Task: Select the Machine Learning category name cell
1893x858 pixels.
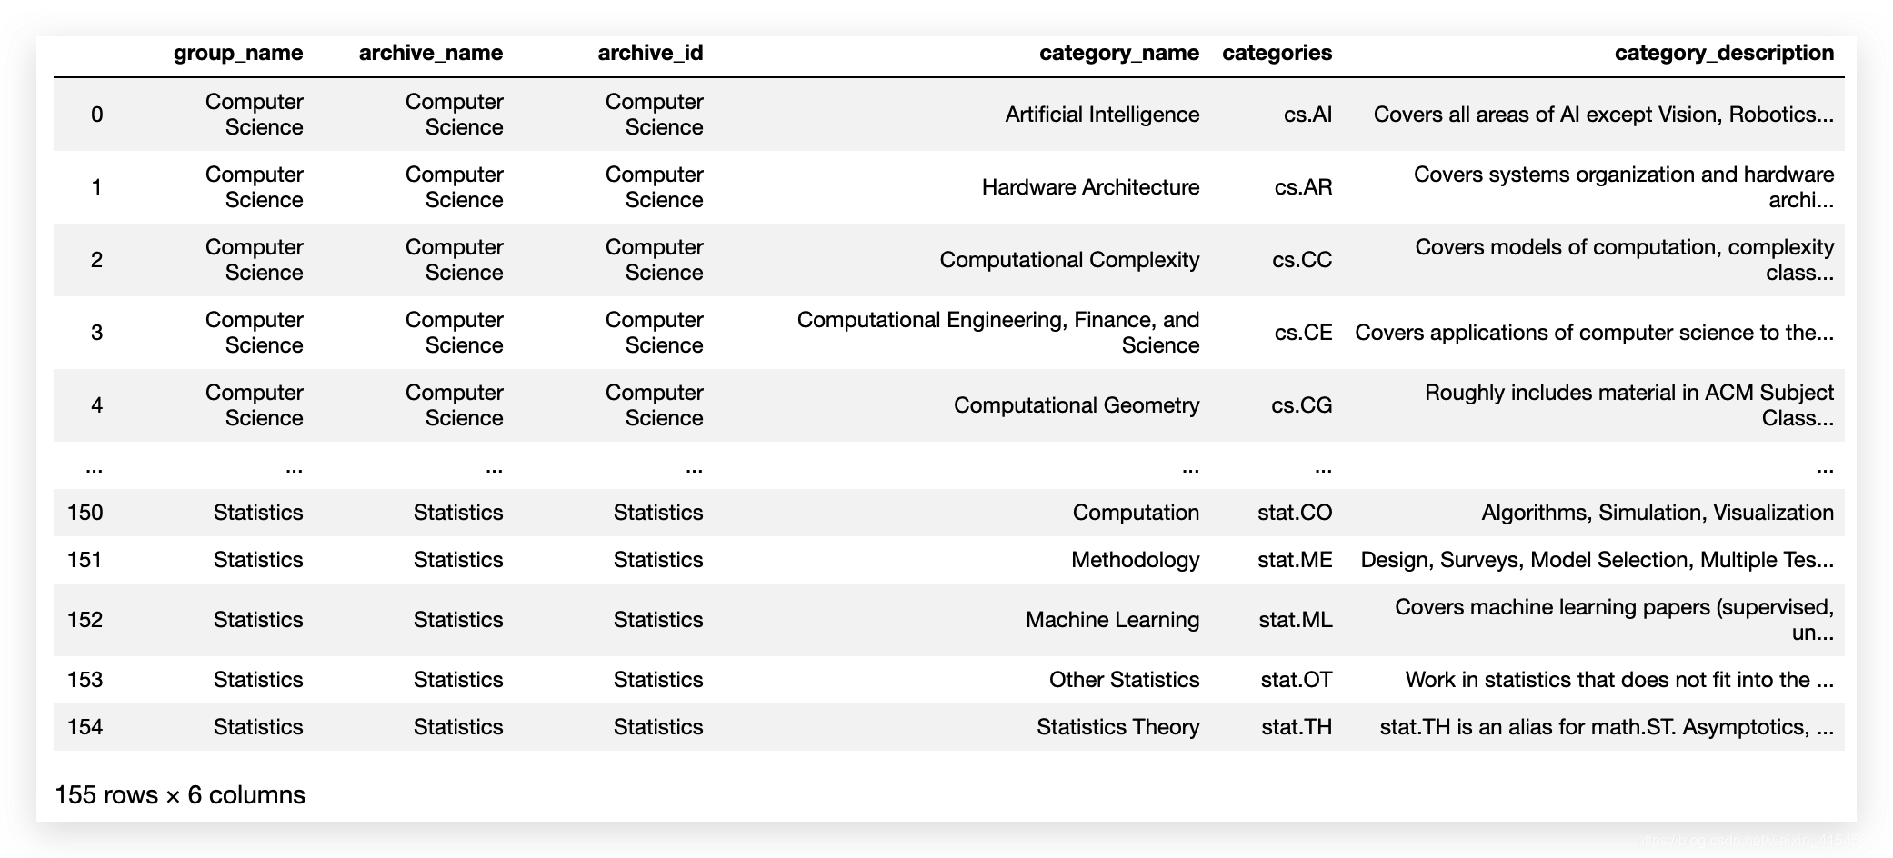Action: click(x=1113, y=620)
